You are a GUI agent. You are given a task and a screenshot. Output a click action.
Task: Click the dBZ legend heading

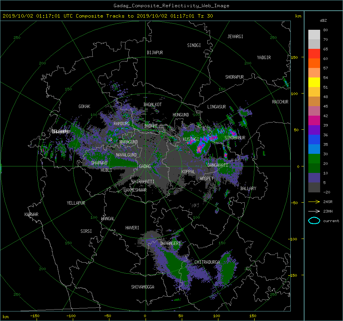(323, 20)
